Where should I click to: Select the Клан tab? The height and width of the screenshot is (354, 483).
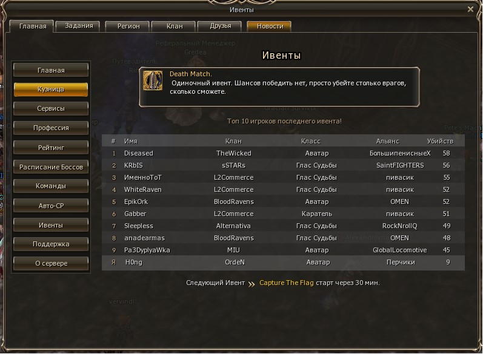tap(175, 26)
